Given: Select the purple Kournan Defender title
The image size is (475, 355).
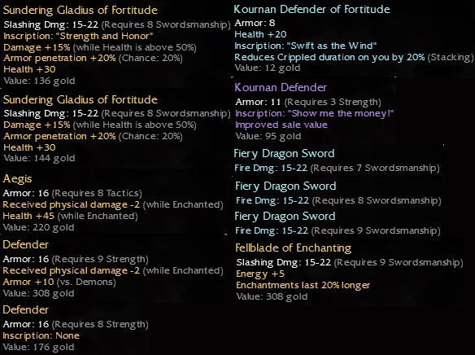Looking at the screenshot, I should point(281,88).
